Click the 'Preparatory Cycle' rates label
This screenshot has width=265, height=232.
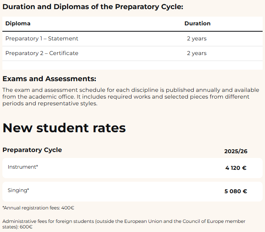click(32, 150)
